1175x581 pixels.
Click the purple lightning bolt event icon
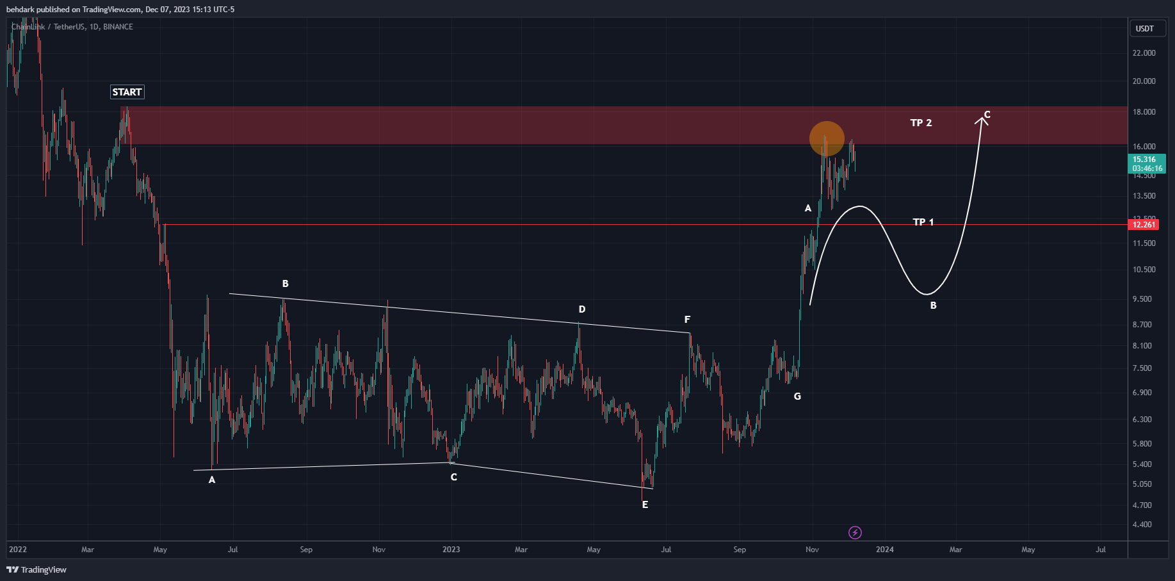pos(855,532)
